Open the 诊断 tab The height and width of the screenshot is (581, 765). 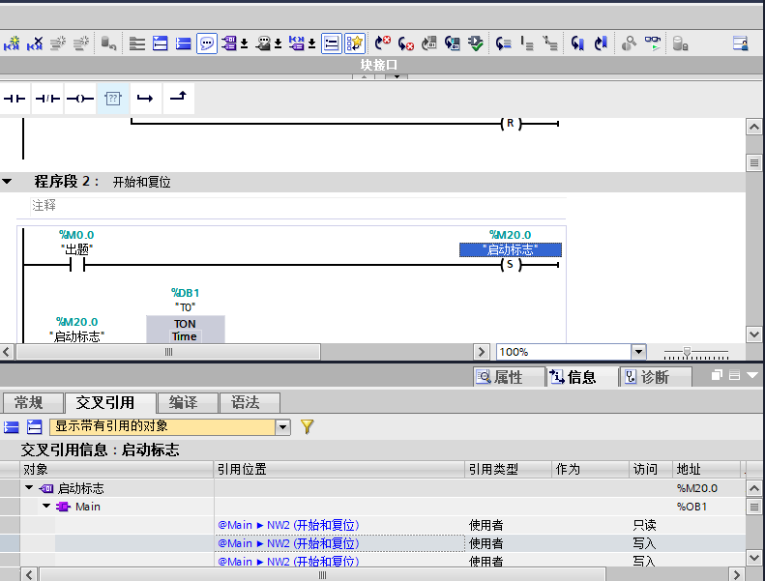[655, 377]
